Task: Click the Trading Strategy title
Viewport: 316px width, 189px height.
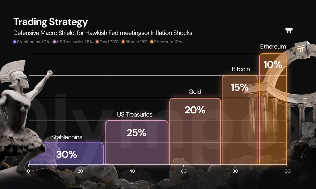Action: coord(51,22)
